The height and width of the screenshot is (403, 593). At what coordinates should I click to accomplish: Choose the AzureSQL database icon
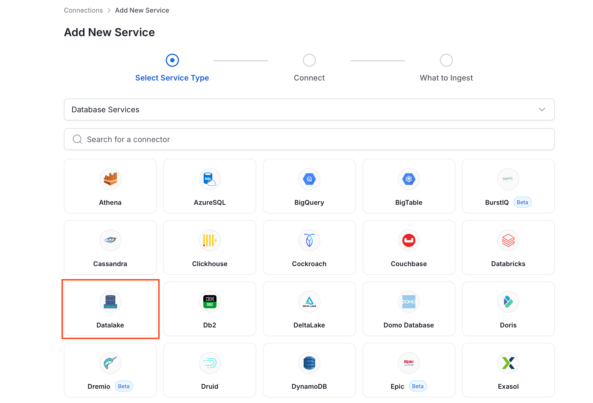210,179
